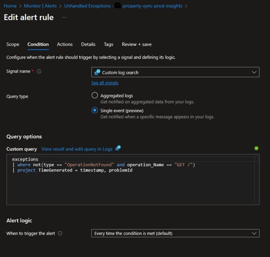Open Monitor | Alerts breadcrumb
Image resolution: width=270 pixels, height=257 pixels.
click(40, 6)
